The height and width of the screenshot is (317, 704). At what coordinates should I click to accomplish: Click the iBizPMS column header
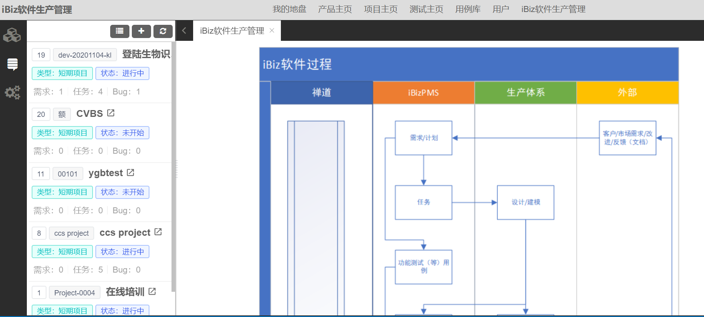tap(424, 92)
